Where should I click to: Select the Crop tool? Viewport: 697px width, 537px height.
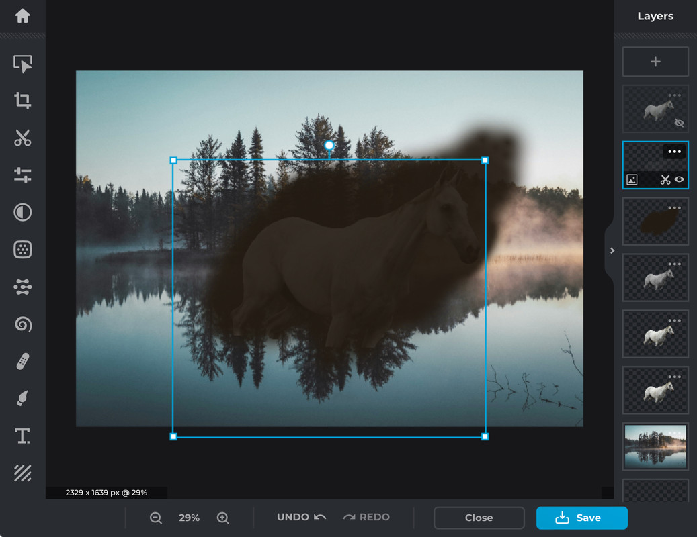(22, 100)
